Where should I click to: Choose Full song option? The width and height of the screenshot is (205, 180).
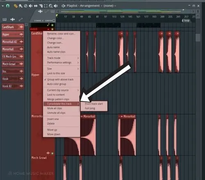tap(94, 108)
